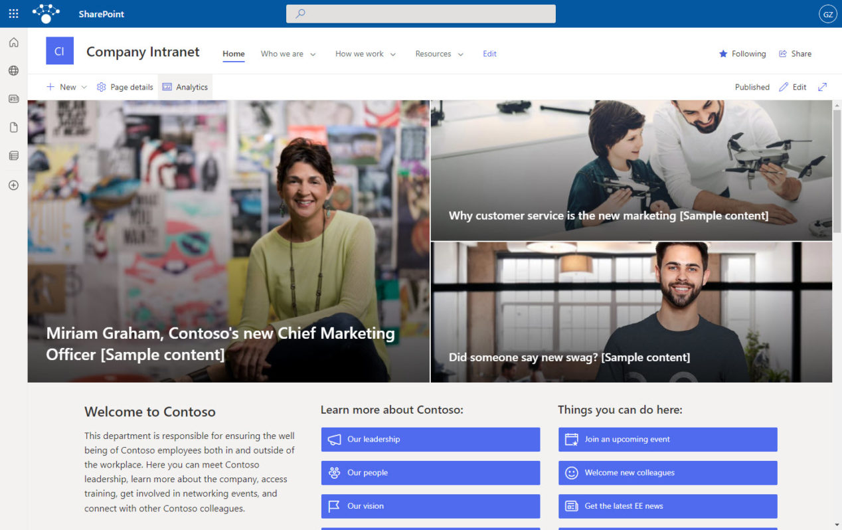Click the Share button
Screen dimensions: 842x530
pyautogui.click(x=795, y=54)
